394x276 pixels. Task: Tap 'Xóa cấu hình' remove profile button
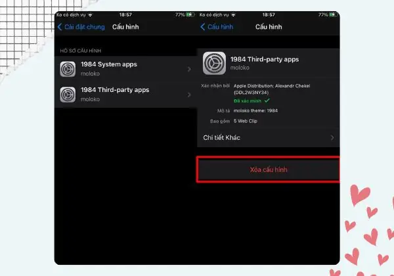[268, 170]
